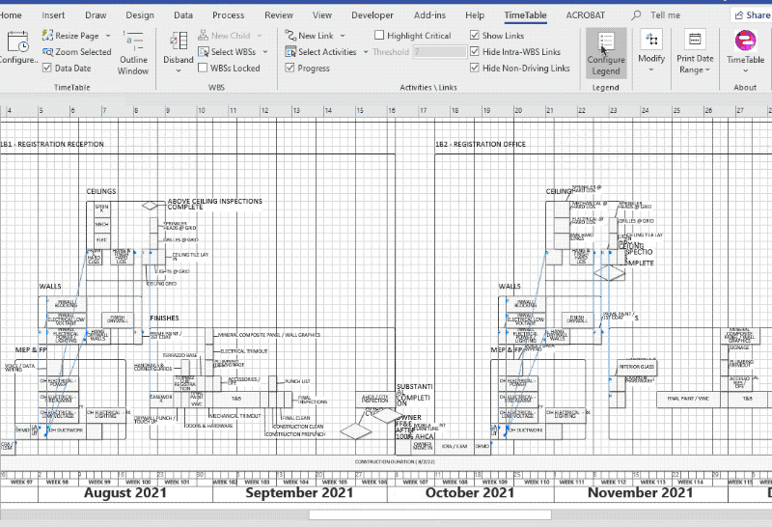Select the TimeTable ribbon tab
Viewport: 772px width, 527px height.
[525, 15]
